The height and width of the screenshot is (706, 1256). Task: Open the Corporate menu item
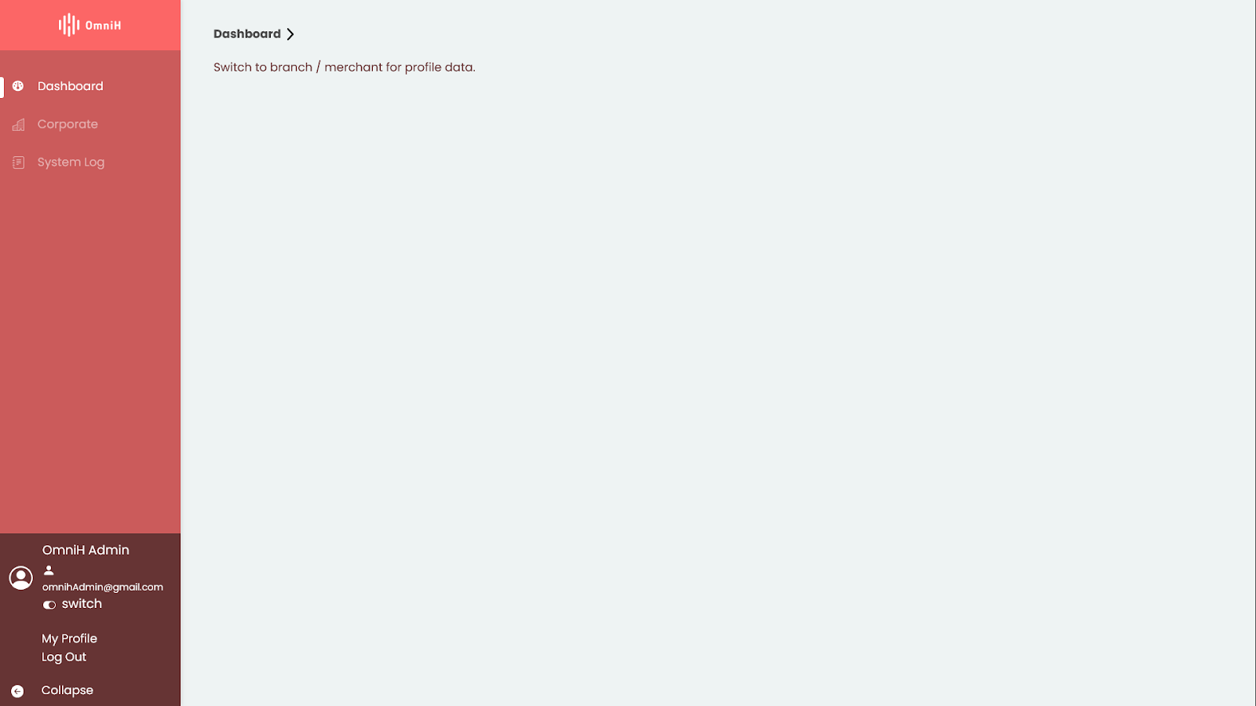coord(90,124)
